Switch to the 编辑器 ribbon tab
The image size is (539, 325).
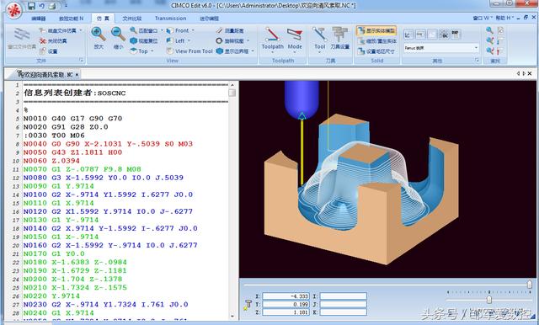coord(38,19)
